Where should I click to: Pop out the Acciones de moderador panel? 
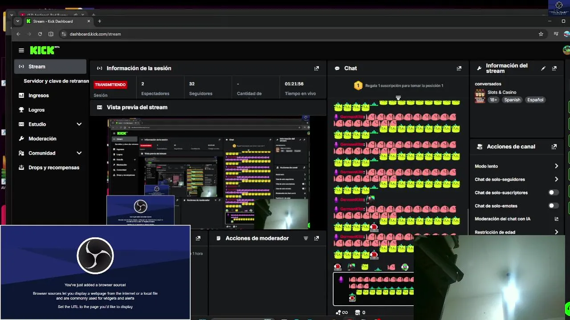[x=317, y=238]
